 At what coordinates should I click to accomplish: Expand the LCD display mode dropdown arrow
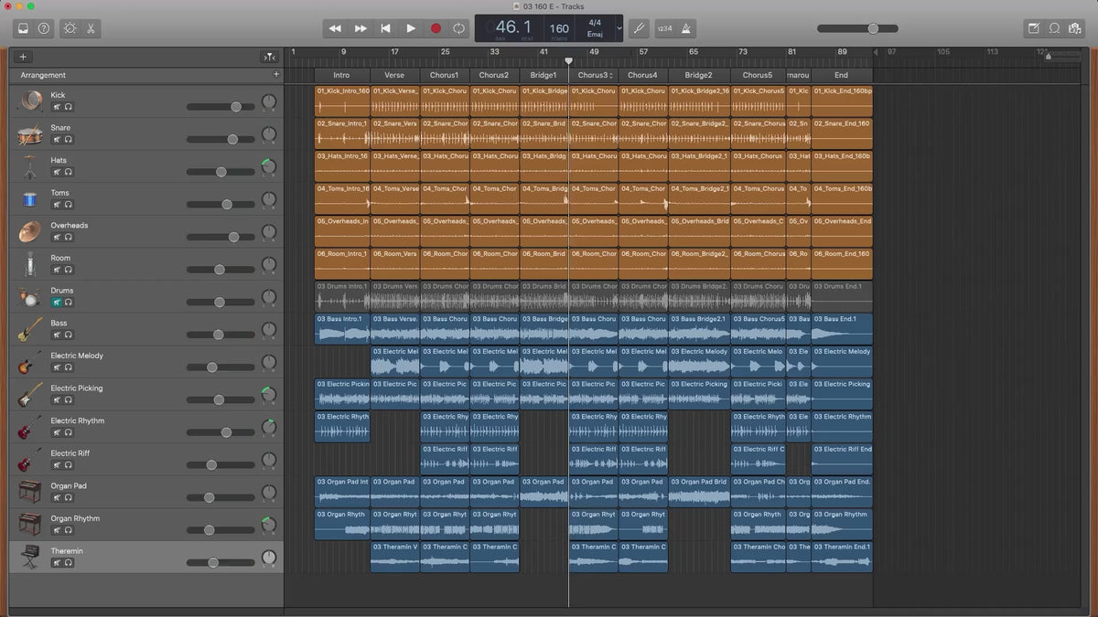pyautogui.click(x=619, y=28)
